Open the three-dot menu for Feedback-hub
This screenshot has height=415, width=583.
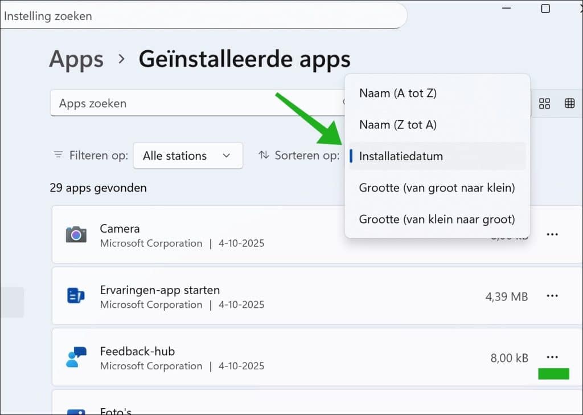(x=552, y=357)
